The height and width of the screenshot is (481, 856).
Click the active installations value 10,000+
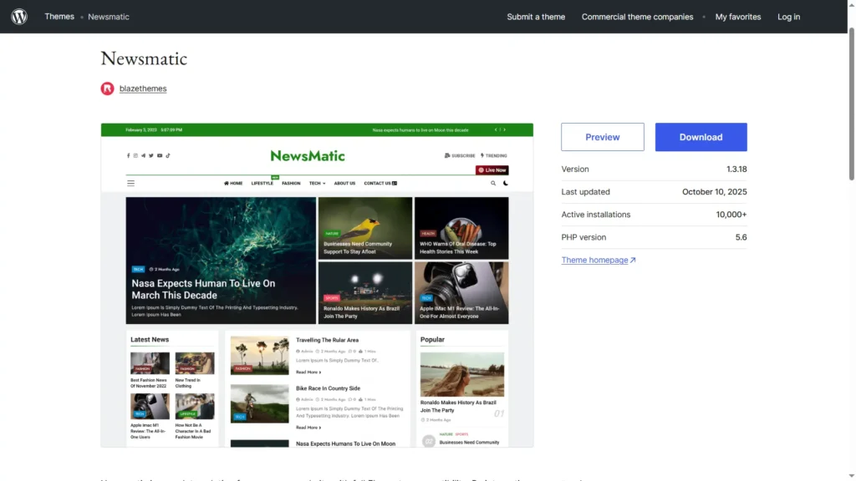tap(731, 215)
